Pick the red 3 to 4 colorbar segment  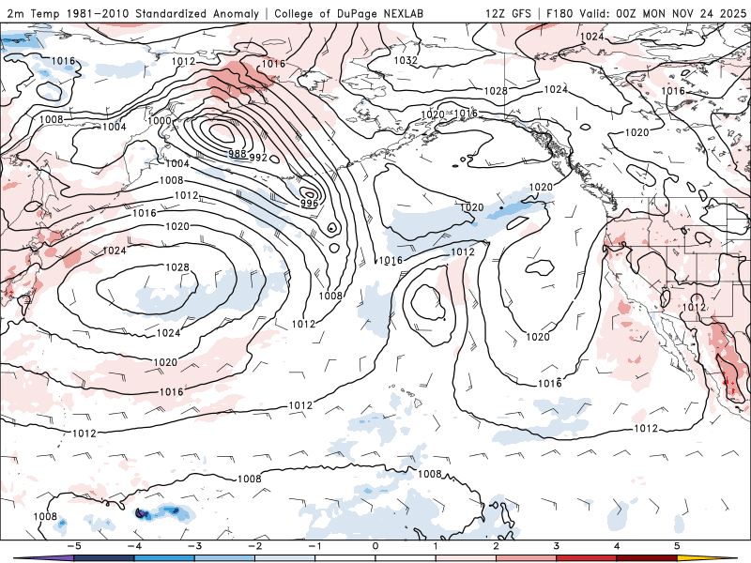point(586,558)
